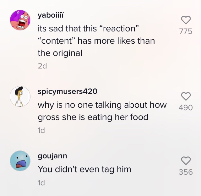Click the line "why is no one talking about how"
Screen dimensions: 201x196
coord(102,105)
